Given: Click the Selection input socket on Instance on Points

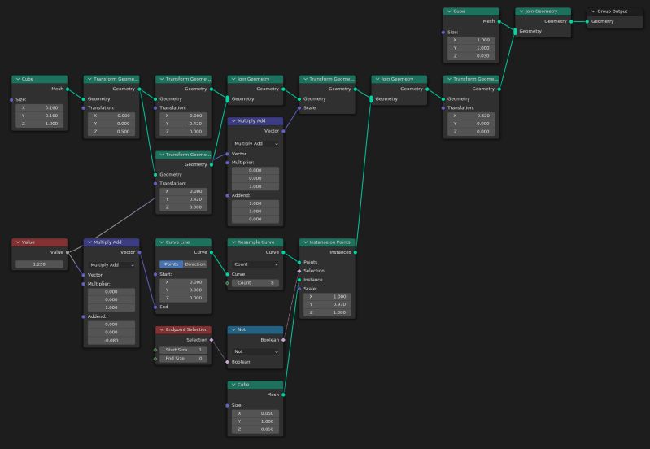Looking at the screenshot, I should (x=299, y=271).
